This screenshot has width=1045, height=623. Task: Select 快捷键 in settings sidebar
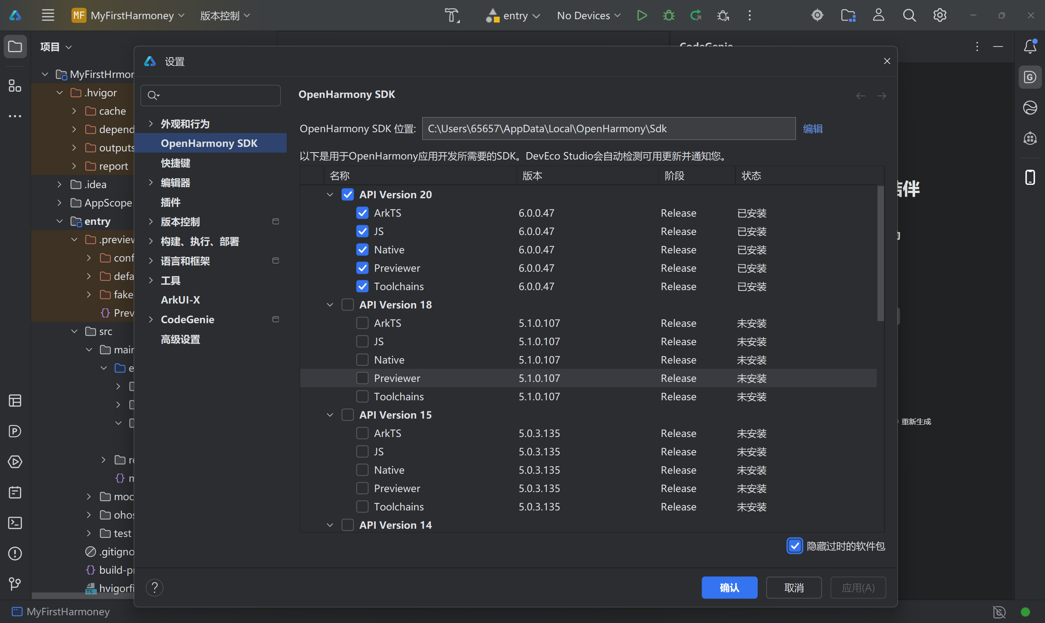click(176, 163)
